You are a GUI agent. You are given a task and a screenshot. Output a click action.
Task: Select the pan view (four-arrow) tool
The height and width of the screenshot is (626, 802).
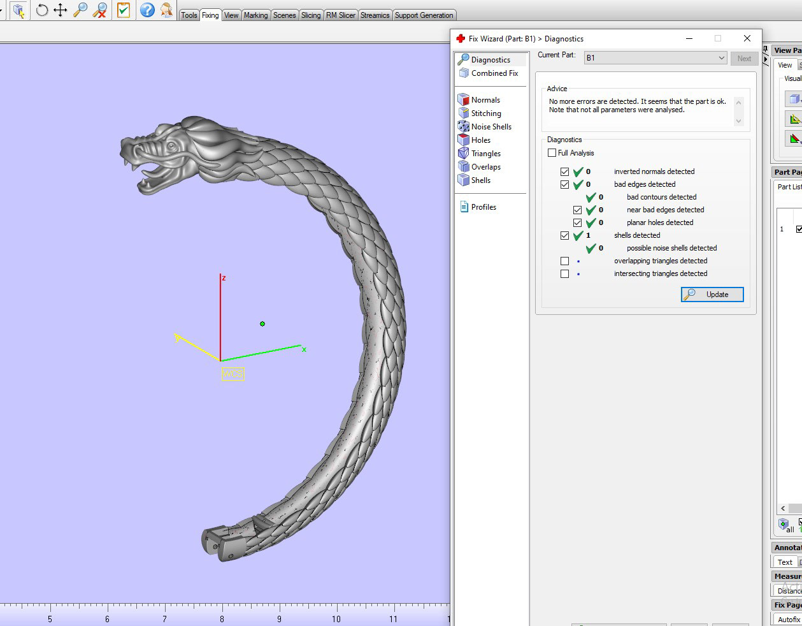(61, 10)
